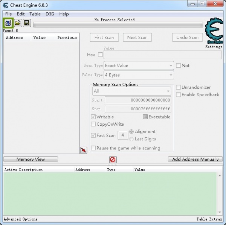Save the cheat table via floppy disk icon

27,23
